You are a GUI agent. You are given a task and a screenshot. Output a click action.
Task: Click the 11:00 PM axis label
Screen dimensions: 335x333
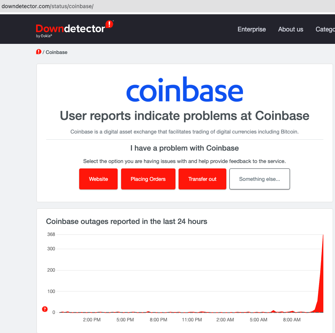tap(192, 320)
